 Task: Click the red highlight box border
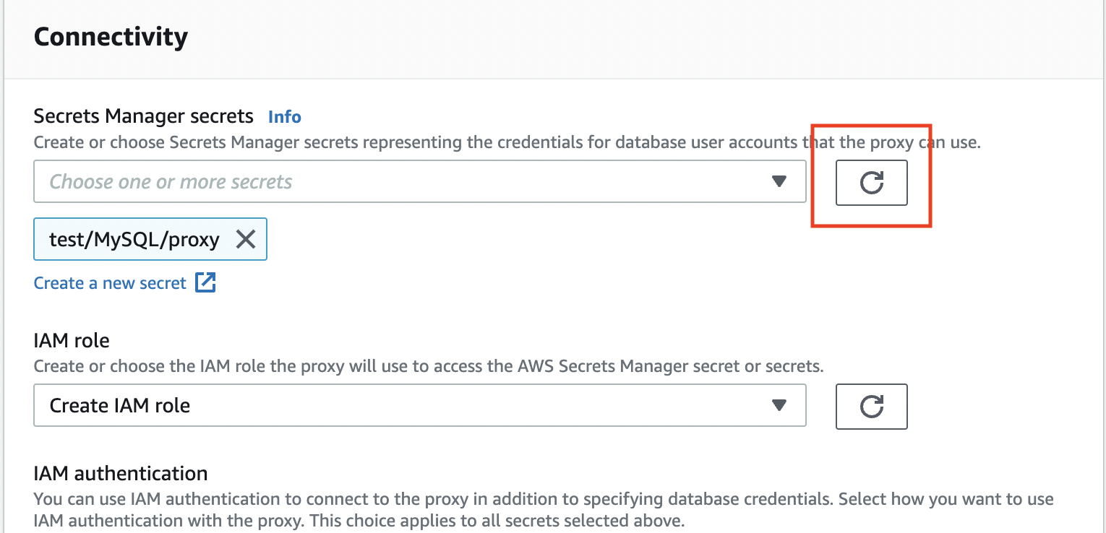(x=930, y=175)
